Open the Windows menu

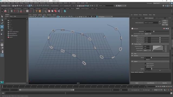tap(27, 3)
